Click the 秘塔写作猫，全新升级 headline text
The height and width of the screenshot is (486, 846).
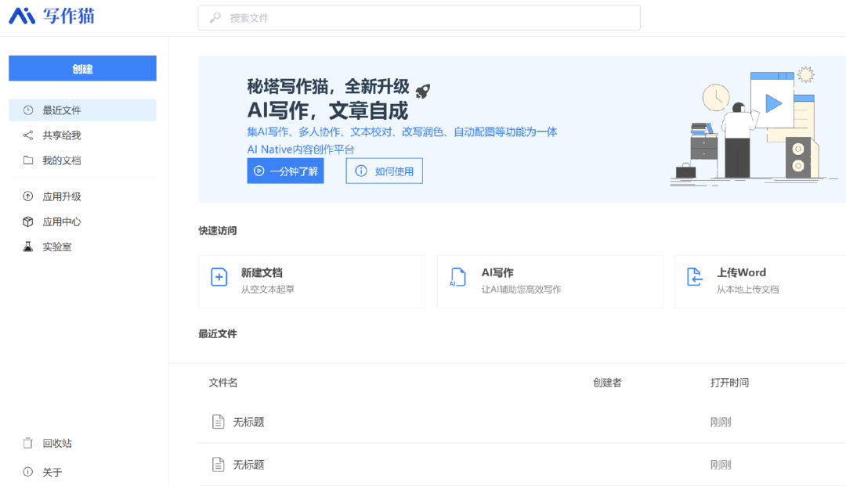pos(328,86)
